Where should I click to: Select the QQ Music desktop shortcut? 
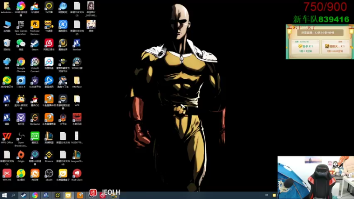coord(21,175)
